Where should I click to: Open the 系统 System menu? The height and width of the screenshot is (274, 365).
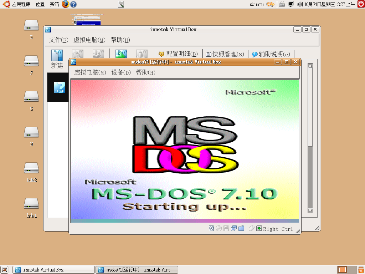pyautogui.click(x=54, y=4)
